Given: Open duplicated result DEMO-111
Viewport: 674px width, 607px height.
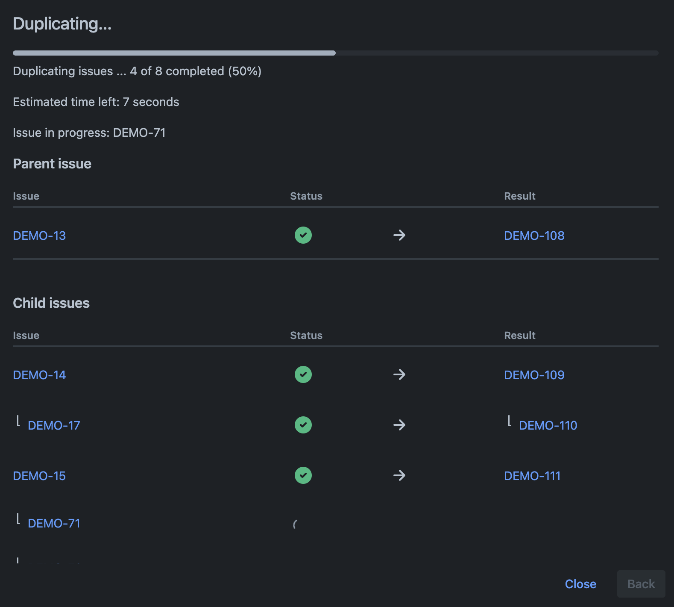Looking at the screenshot, I should click(x=532, y=476).
